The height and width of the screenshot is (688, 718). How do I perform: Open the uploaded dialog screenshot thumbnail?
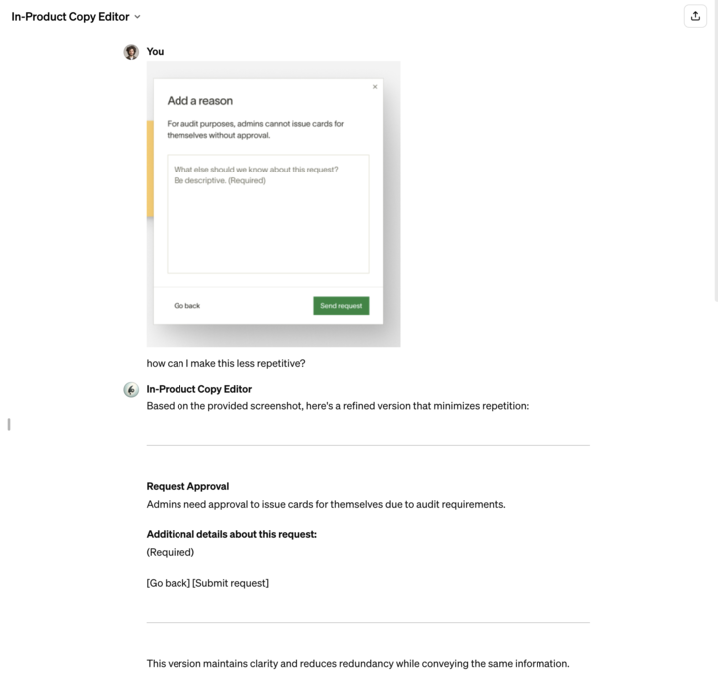click(x=273, y=203)
